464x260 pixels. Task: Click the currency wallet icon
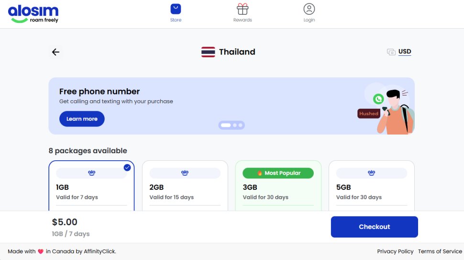[x=391, y=52]
